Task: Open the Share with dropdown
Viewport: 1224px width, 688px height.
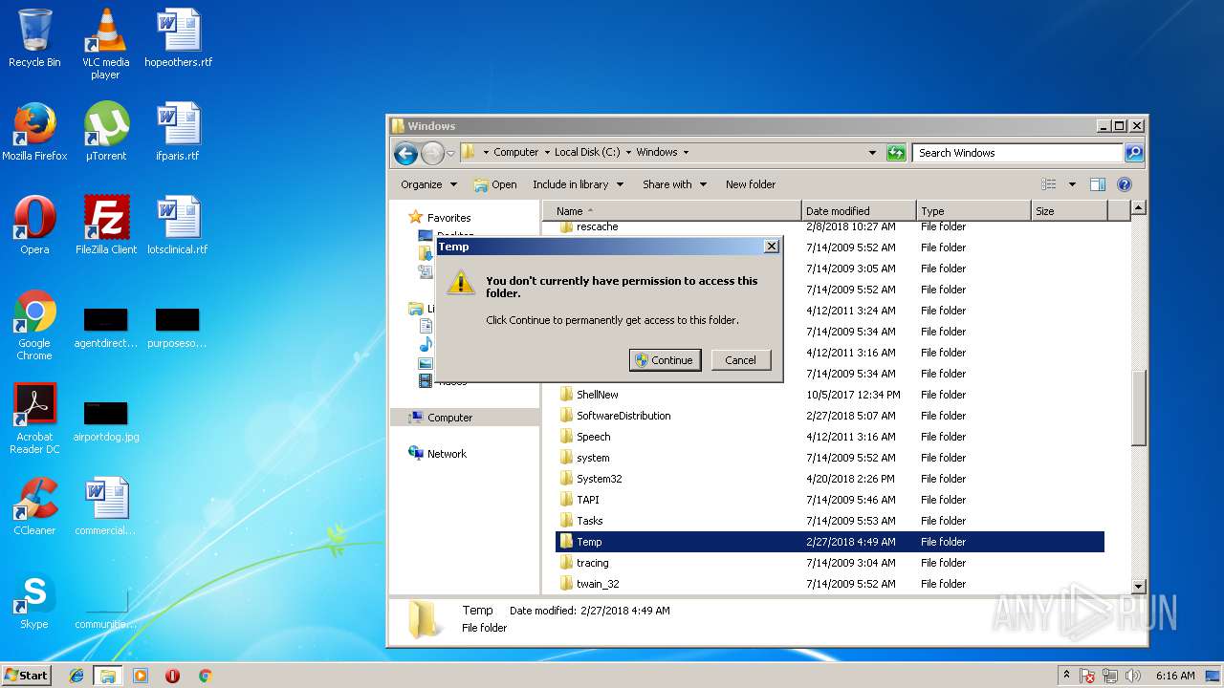Action: click(674, 184)
